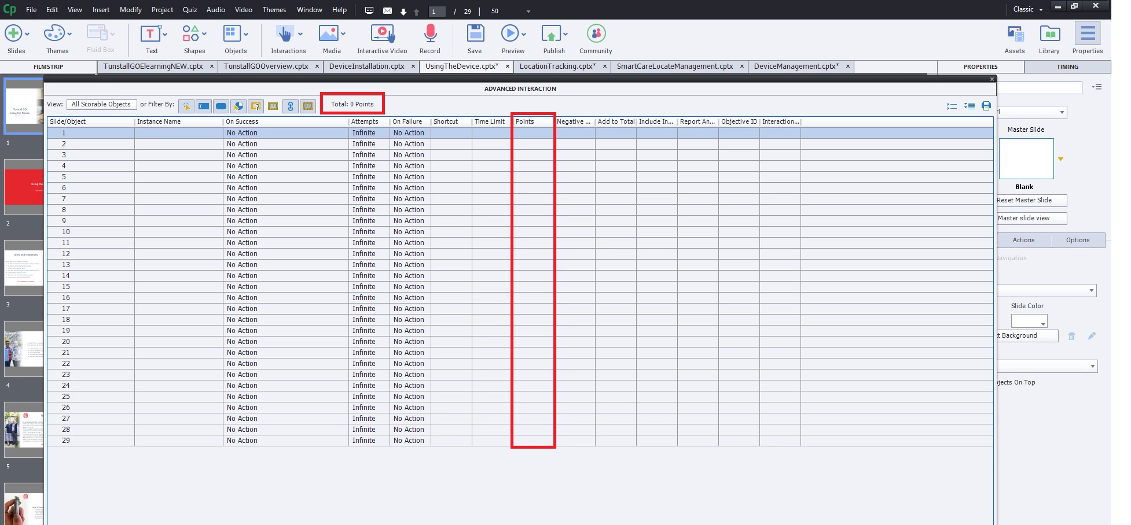Screen dimensions: 1131x525
Task: Click the Publish icon
Action: pyautogui.click(x=550, y=34)
